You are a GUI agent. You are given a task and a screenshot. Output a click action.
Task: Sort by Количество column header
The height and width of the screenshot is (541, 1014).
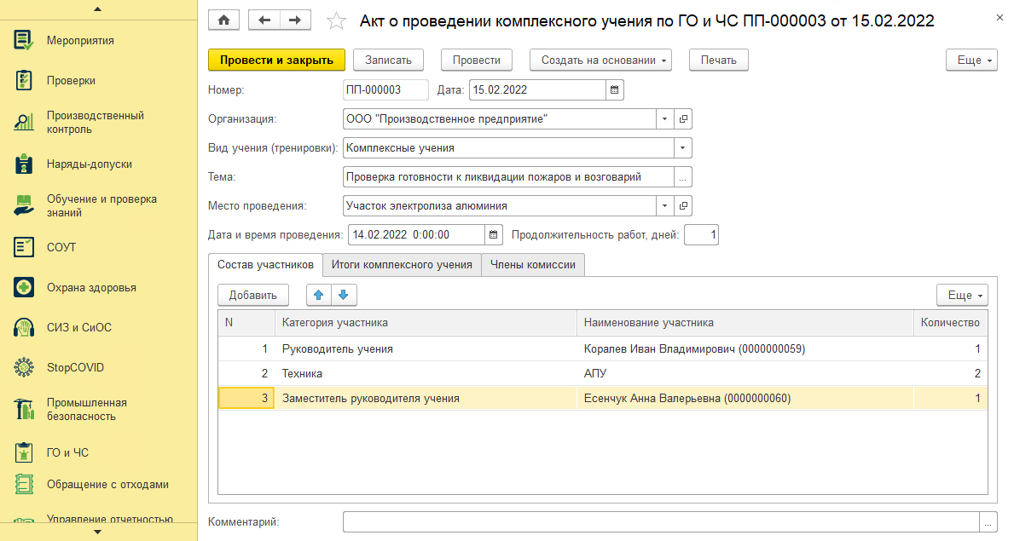pyautogui.click(x=950, y=323)
